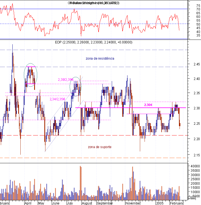Click the 2.20 price axis value
Screen dimensions: 201x205
tap(197, 139)
